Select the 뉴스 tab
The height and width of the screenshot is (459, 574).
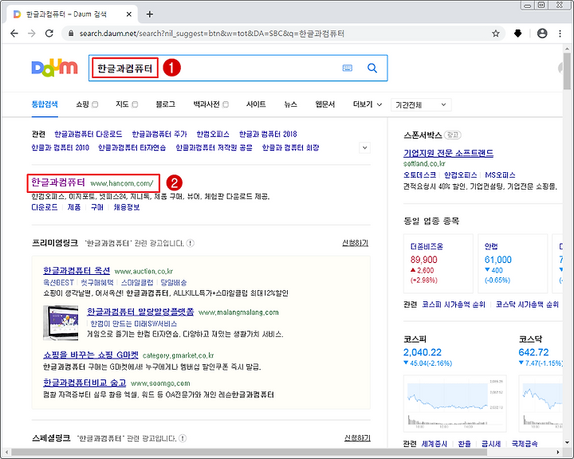(291, 104)
